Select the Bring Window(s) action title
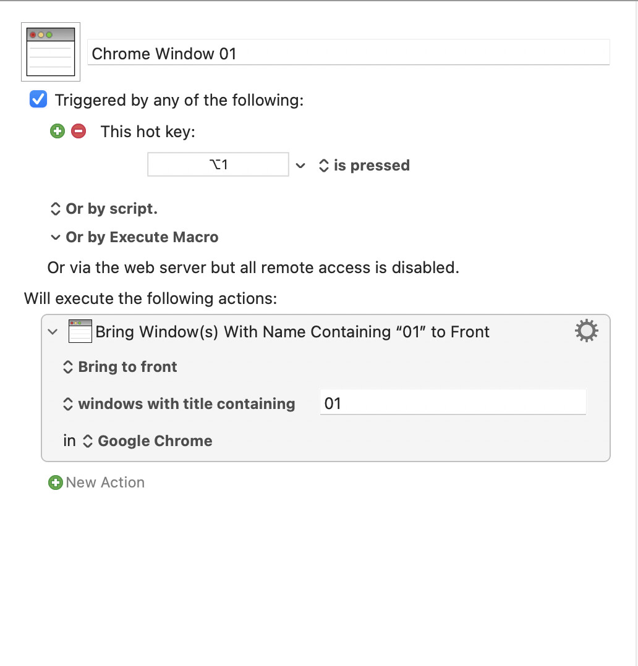 (x=292, y=332)
